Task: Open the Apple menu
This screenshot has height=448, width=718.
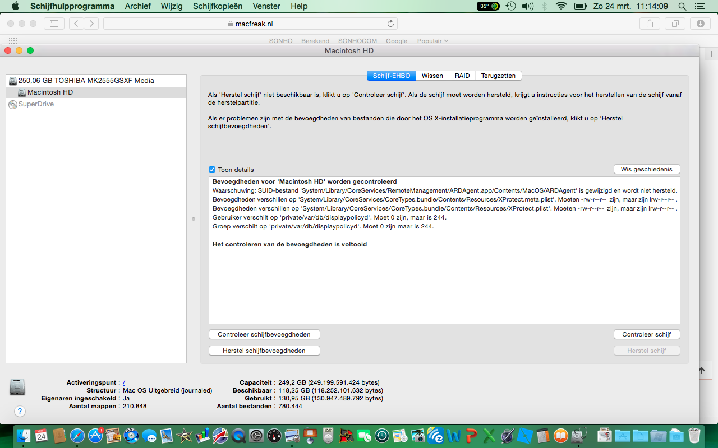Action: pyautogui.click(x=15, y=6)
